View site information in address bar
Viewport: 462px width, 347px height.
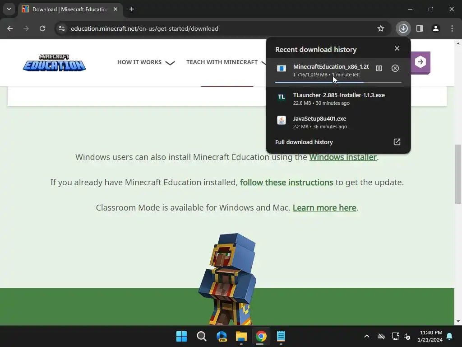[x=62, y=28]
